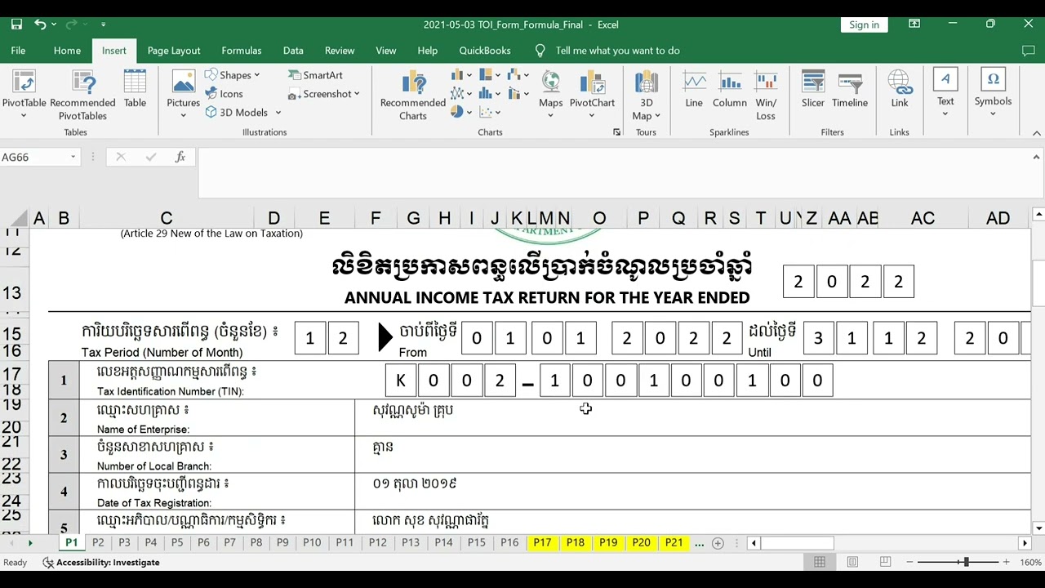
Task: Open highlighted sheet tab P21
Action: coord(674,542)
